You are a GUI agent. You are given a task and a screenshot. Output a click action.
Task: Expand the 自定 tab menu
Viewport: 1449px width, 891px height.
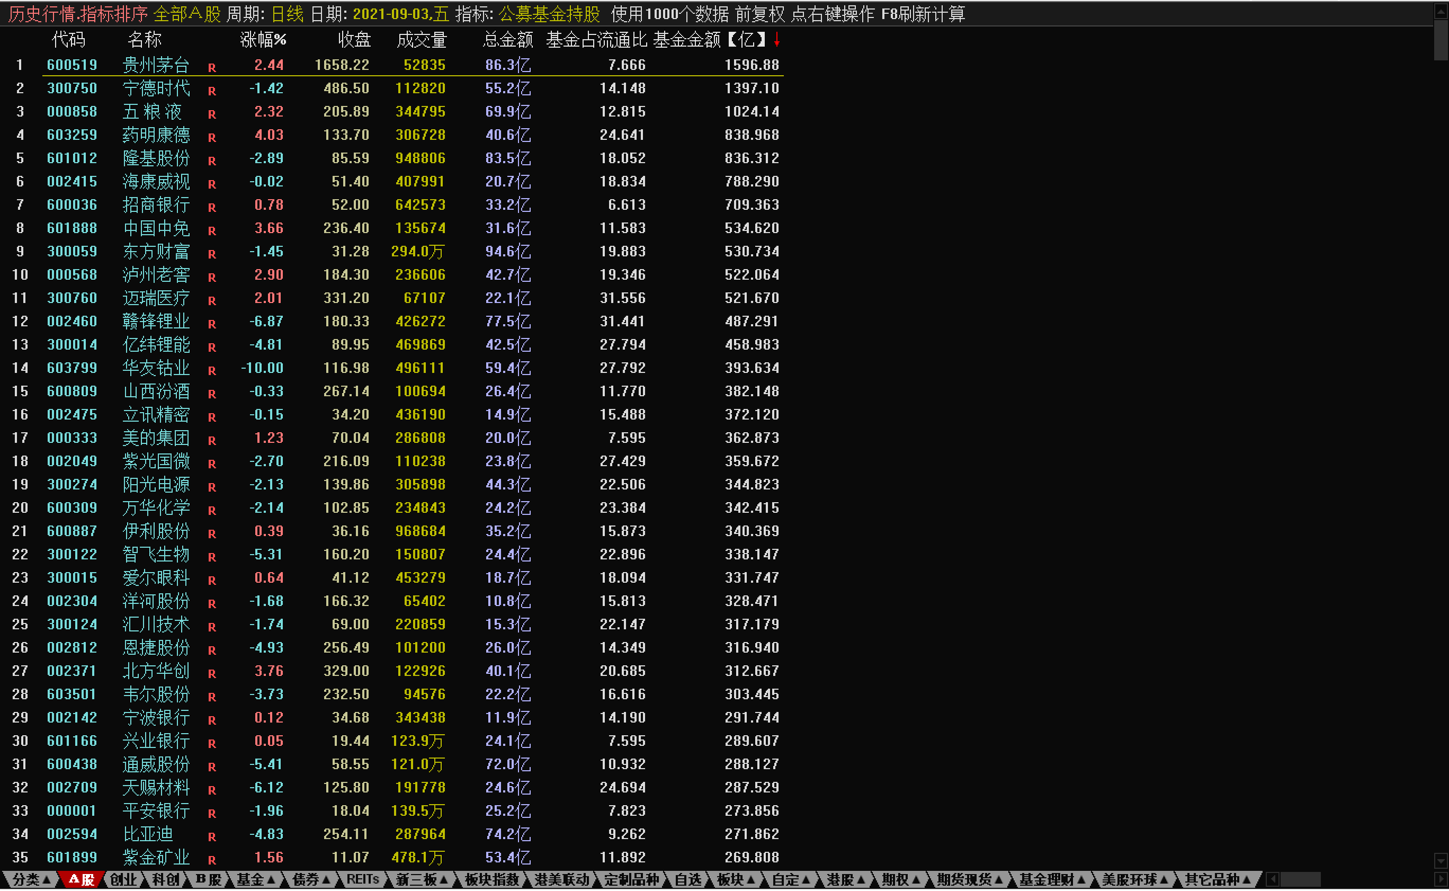pos(791,880)
